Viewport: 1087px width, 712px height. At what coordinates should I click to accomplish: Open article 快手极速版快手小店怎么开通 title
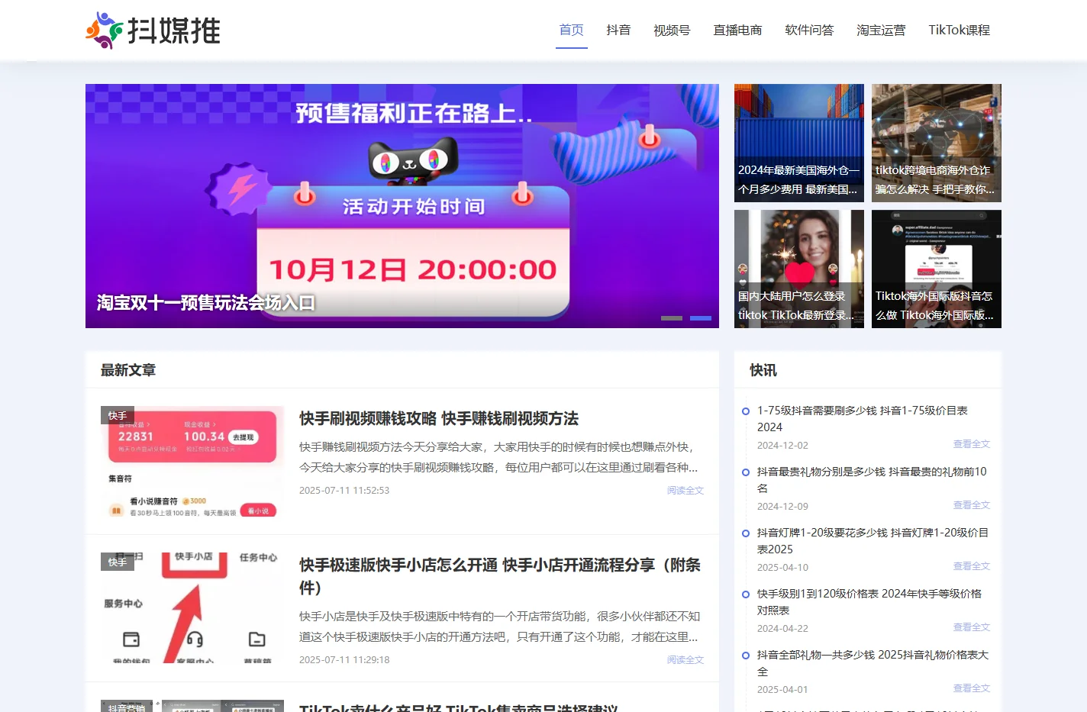(x=501, y=576)
